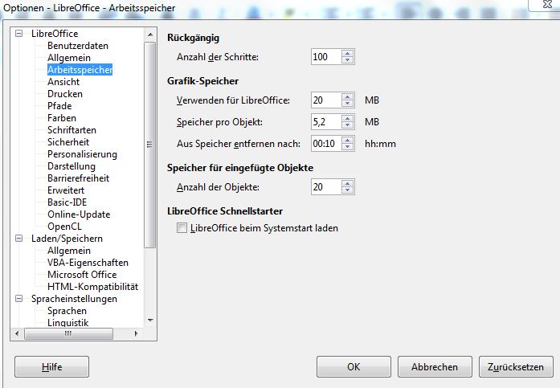Viewport: 560px width, 388px height.
Task: Click the tree's vertical scrollbar thumb
Action: pos(149,145)
